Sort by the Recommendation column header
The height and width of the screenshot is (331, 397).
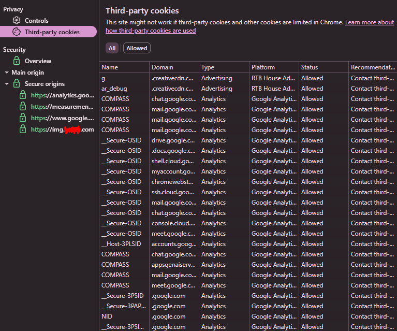373,67
